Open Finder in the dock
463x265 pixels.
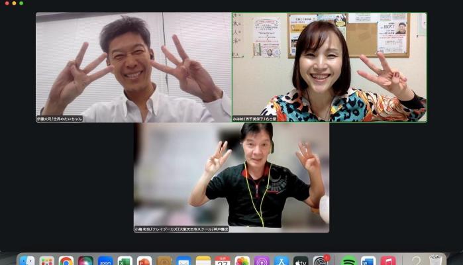pyautogui.click(x=26, y=261)
